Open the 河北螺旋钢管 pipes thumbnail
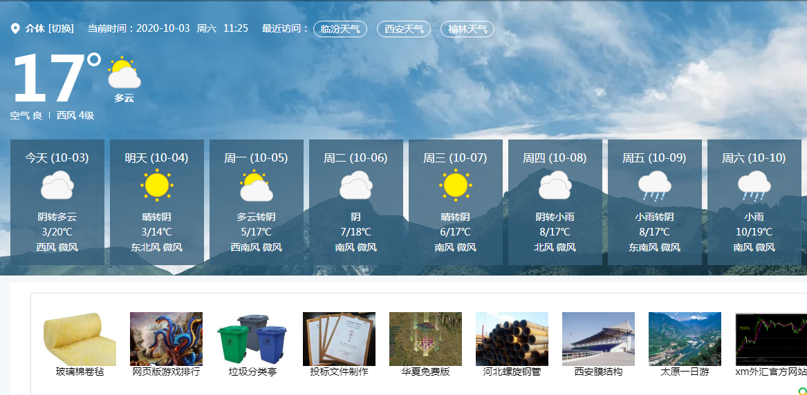Image resolution: width=807 pixels, height=395 pixels. click(512, 339)
